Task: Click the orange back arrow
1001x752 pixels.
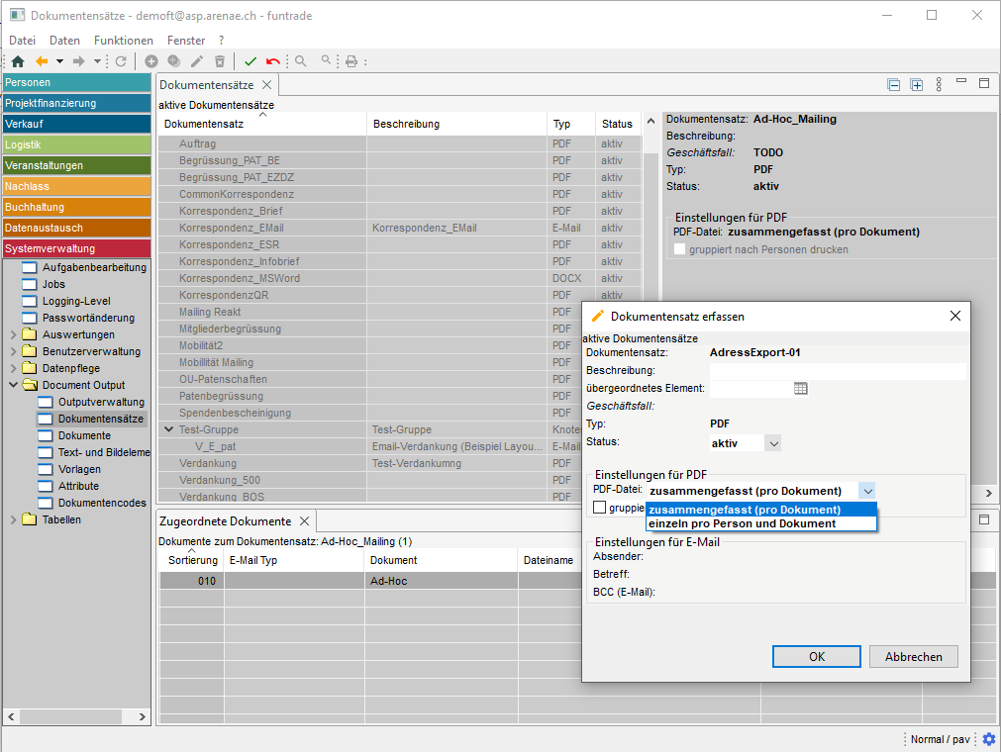Action: [x=42, y=61]
